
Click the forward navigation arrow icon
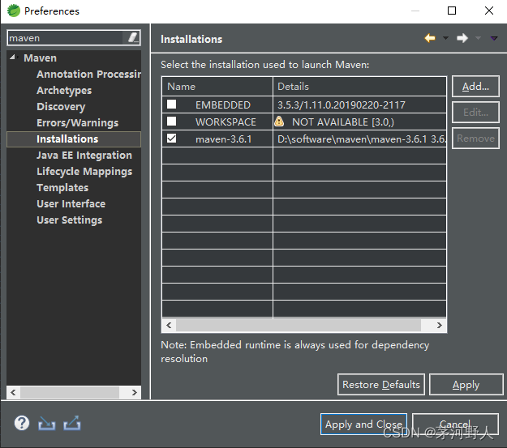[x=462, y=38]
